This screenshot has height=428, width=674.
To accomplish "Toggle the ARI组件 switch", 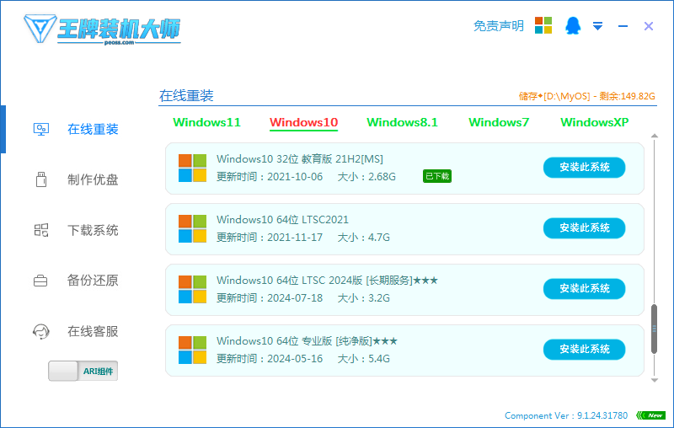I will click(x=83, y=371).
